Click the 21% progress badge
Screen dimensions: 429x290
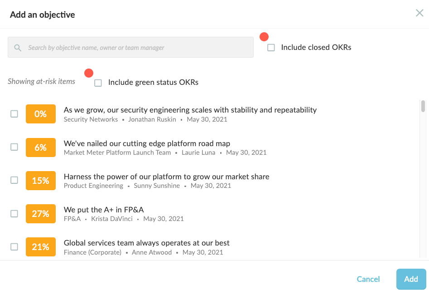[x=41, y=247]
